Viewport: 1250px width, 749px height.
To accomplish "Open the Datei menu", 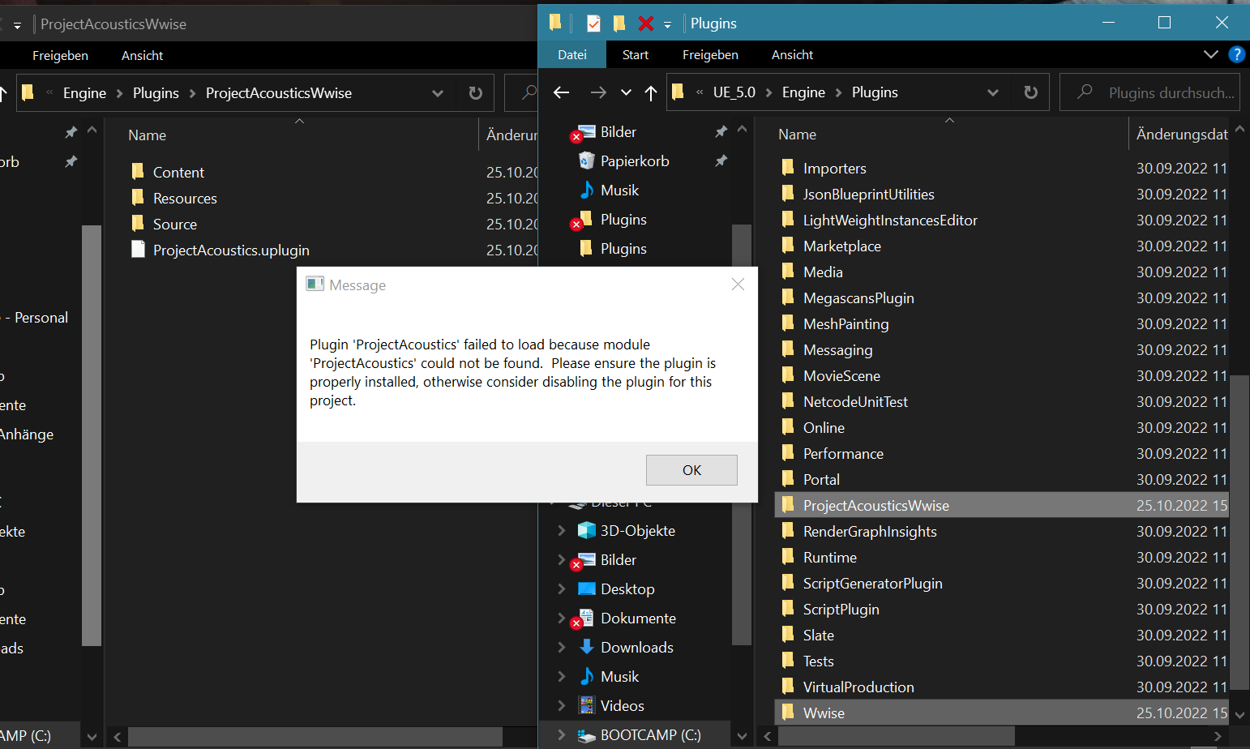I will tap(571, 54).
